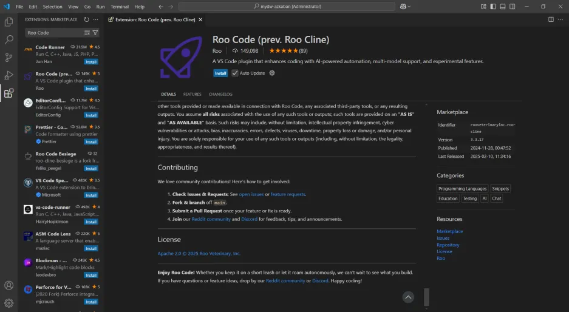Image resolution: width=569 pixels, height=312 pixels.
Task: Click the Snippets category tag
Action: click(x=500, y=189)
